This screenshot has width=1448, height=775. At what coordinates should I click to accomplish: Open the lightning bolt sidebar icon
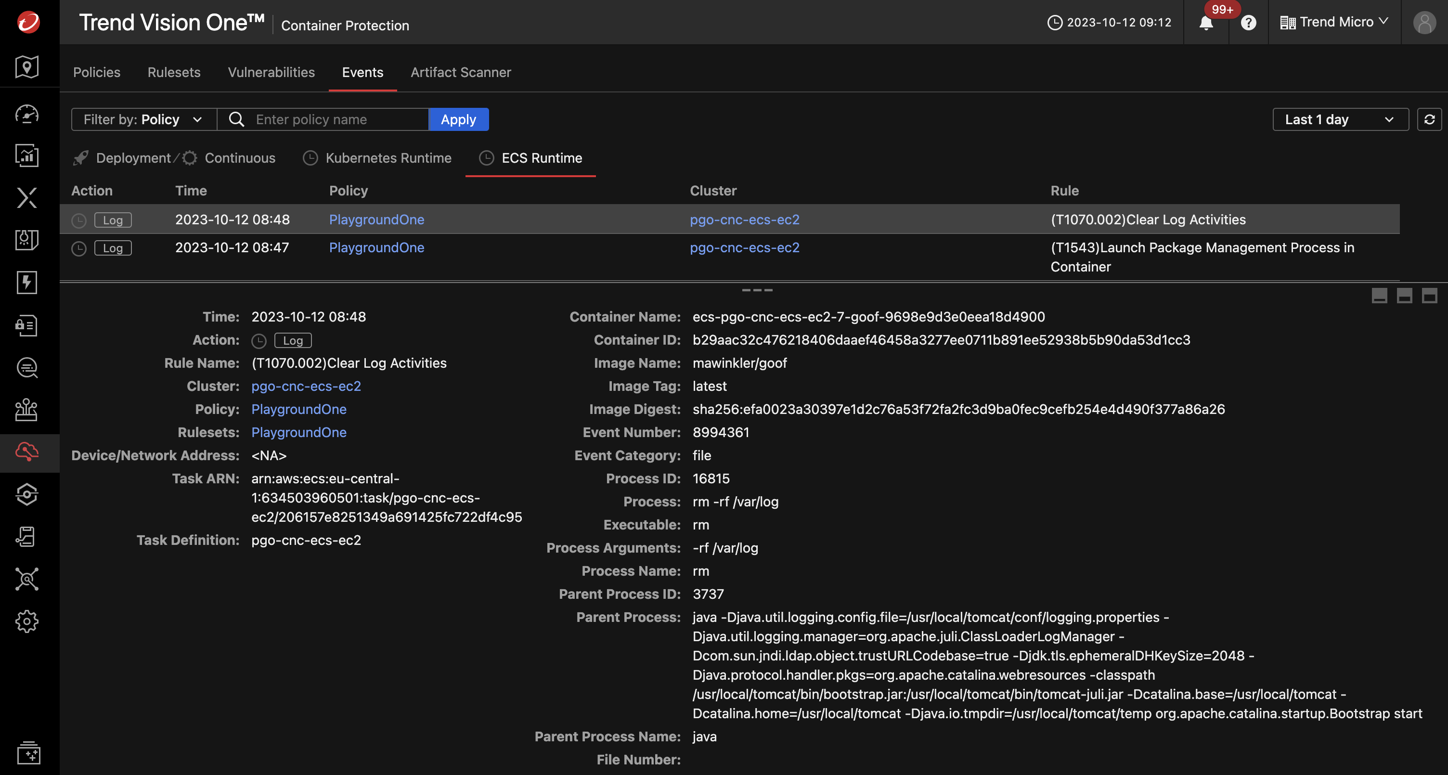click(x=26, y=282)
